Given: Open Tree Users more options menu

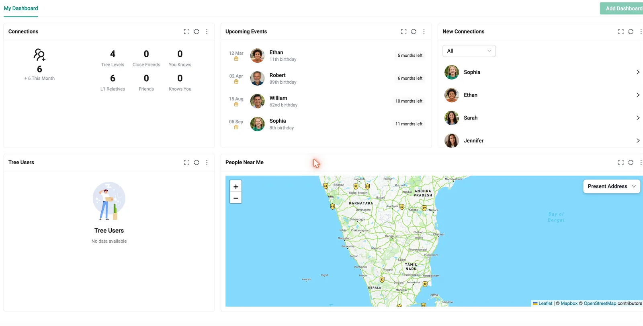Looking at the screenshot, I should [207, 162].
